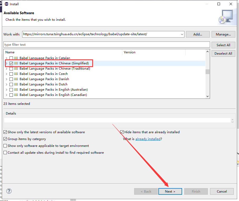
Task: Click the Danish language pack icon
Action: (x=16, y=79)
